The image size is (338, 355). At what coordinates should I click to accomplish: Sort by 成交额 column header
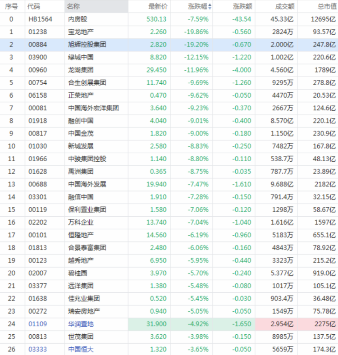click(284, 6)
